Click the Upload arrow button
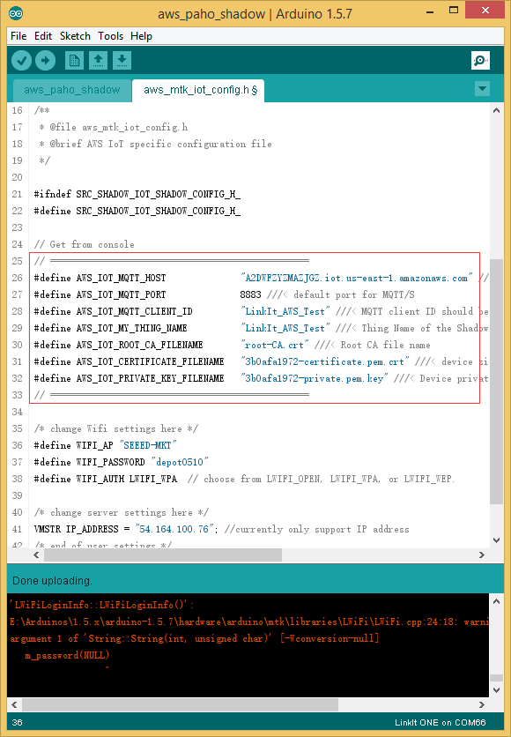Image resolution: width=511 pixels, height=737 pixels. point(46,60)
